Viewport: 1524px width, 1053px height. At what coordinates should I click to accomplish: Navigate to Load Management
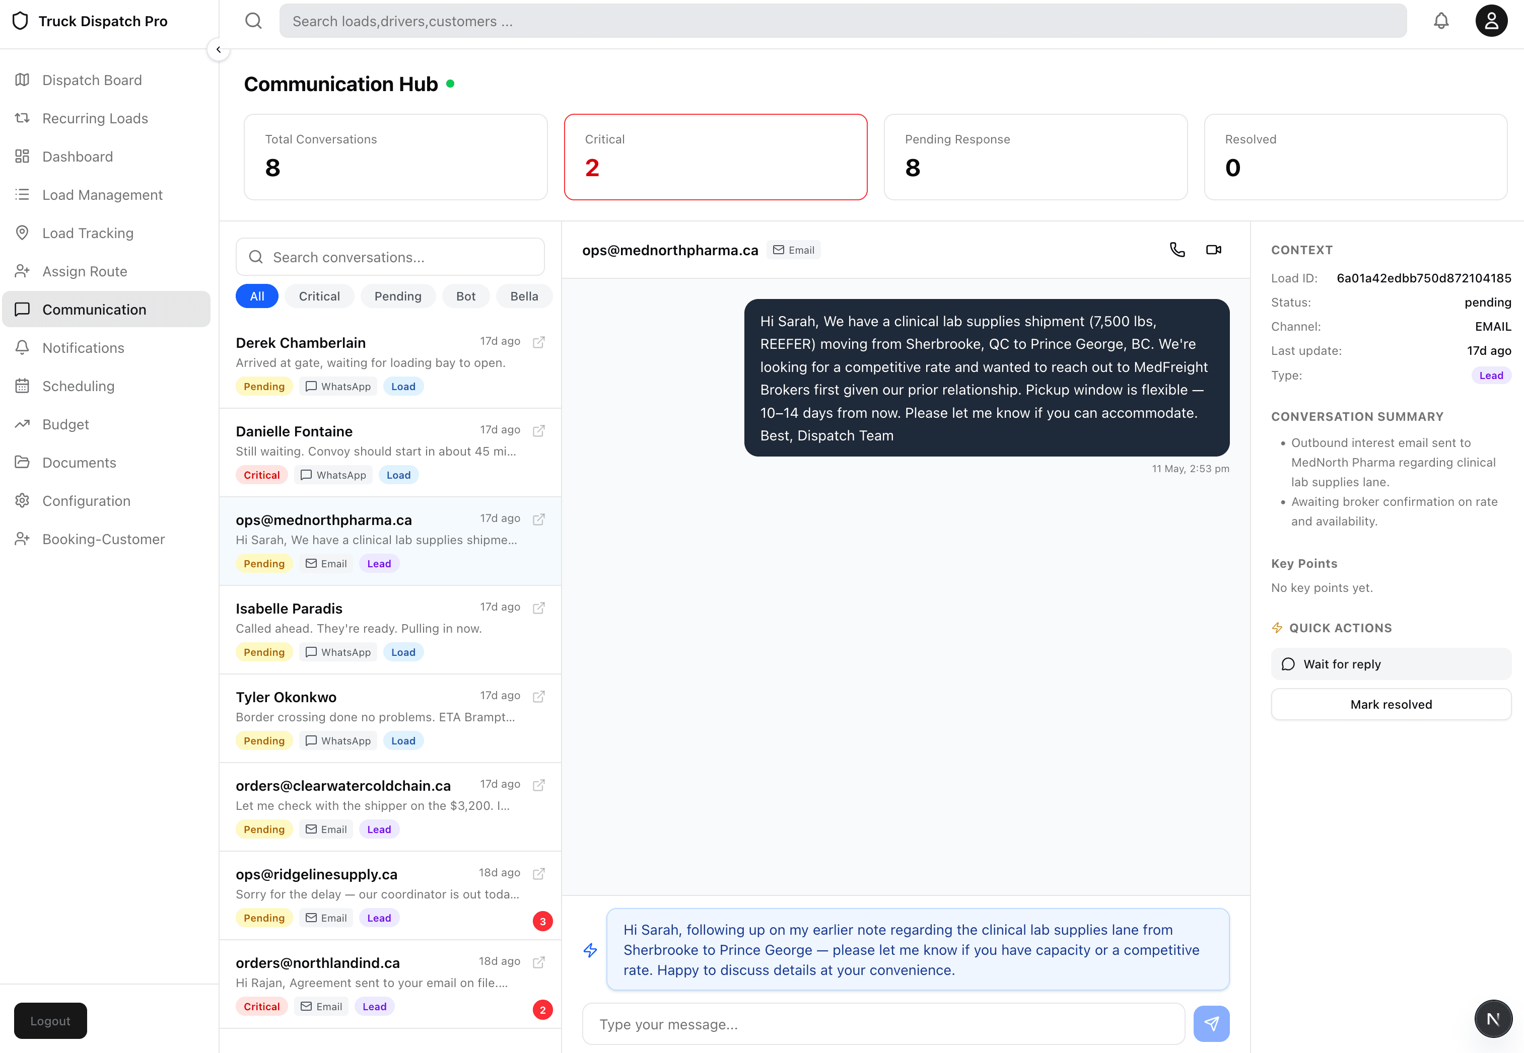coord(106,195)
